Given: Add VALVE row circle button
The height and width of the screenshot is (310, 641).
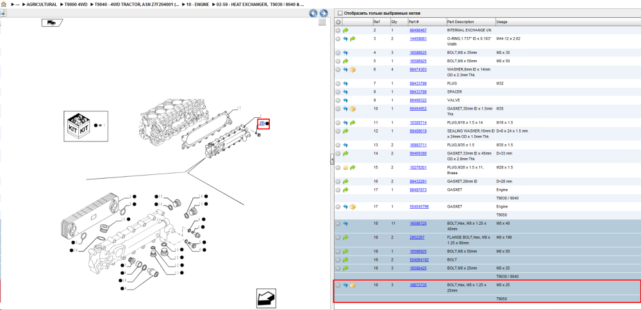Looking at the screenshot, I should [x=338, y=100].
